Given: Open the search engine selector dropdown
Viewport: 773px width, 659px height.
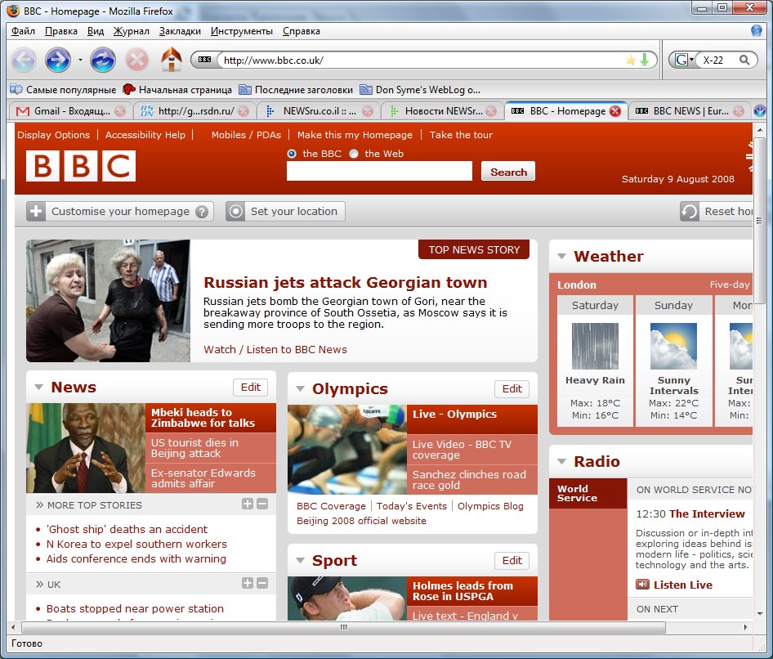Looking at the screenshot, I should [x=685, y=61].
